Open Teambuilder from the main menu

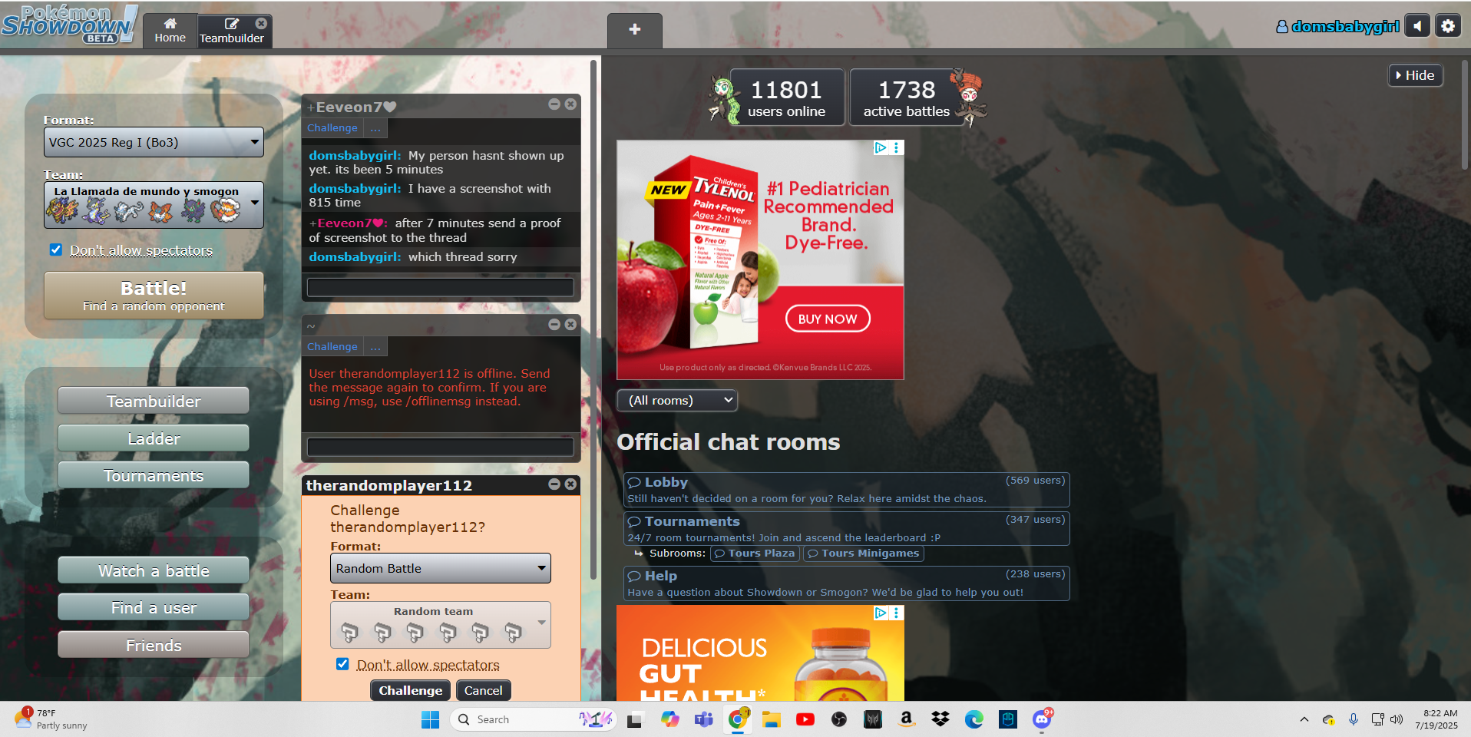154,401
